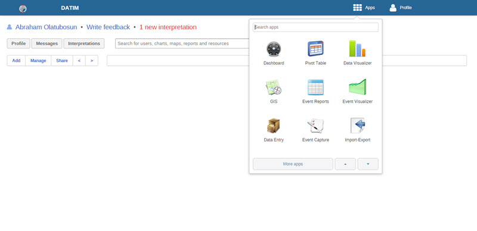
Task: Open 1 new interpretation link
Action: pyautogui.click(x=168, y=27)
